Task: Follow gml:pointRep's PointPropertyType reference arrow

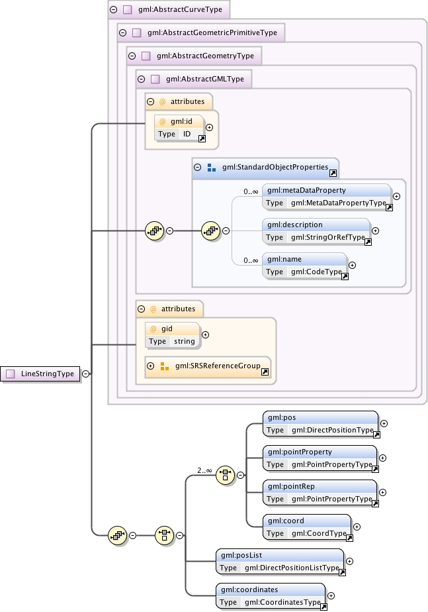Action: [375, 503]
